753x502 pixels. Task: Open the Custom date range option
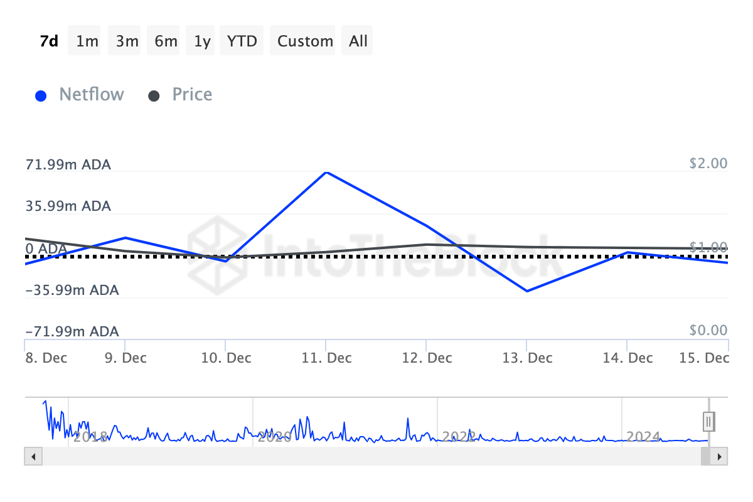[305, 41]
